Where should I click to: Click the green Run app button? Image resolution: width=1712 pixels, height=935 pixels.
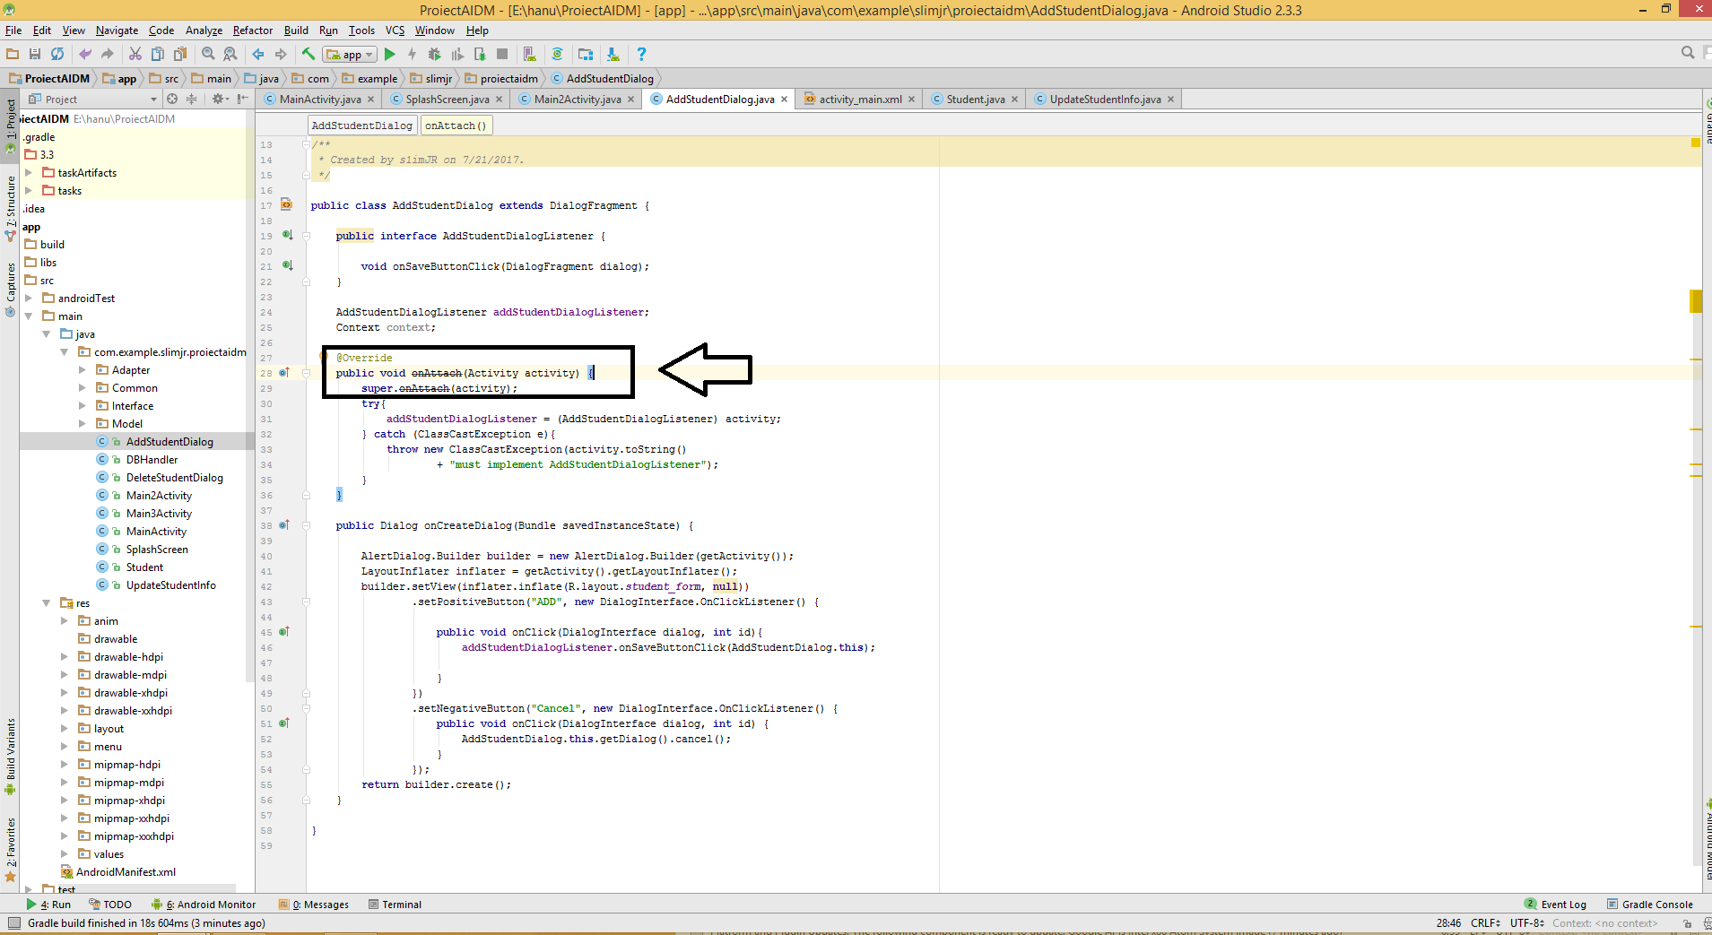coord(390,55)
